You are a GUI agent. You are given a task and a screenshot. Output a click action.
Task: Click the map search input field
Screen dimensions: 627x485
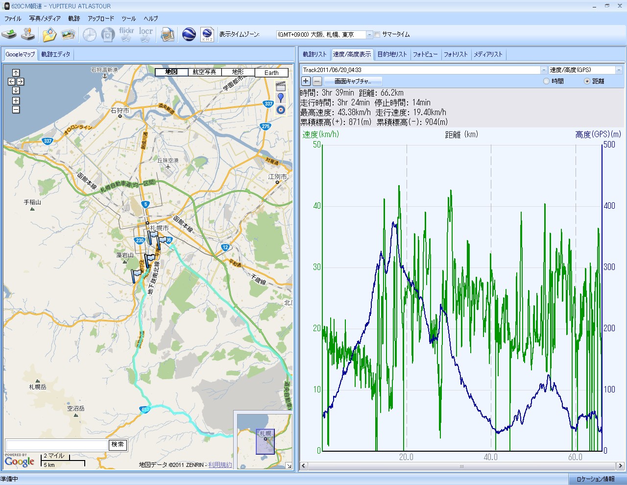pyautogui.click(x=56, y=445)
